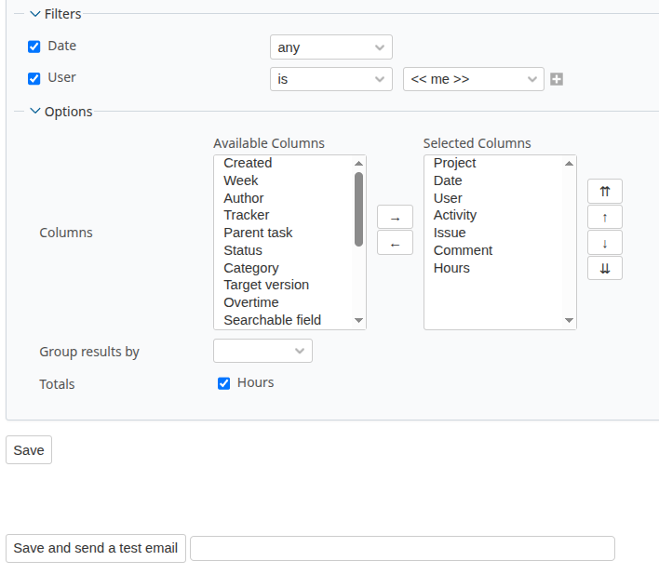Image resolution: width=659 pixels, height=574 pixels.
Task: Click Save and send a test email
Action: click(96, 548)
